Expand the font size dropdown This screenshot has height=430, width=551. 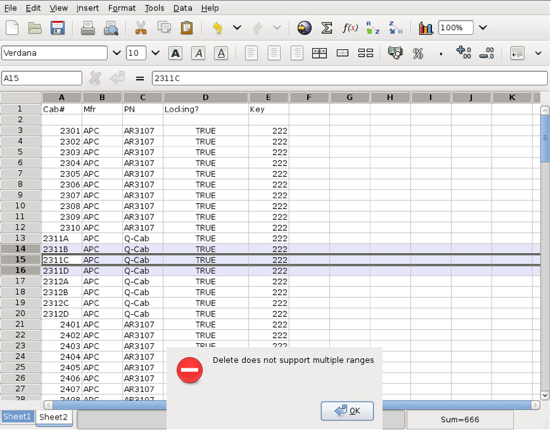click(x=155, y=53)
